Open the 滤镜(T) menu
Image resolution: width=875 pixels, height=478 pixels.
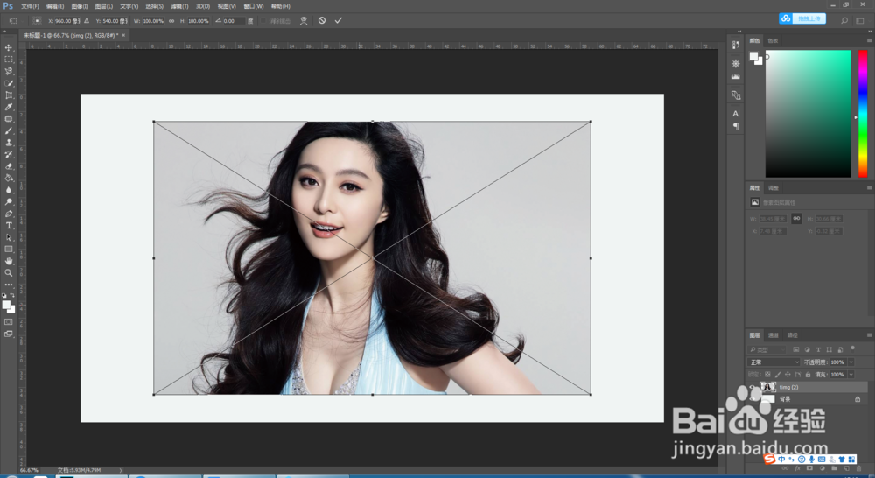coord(179,6)
